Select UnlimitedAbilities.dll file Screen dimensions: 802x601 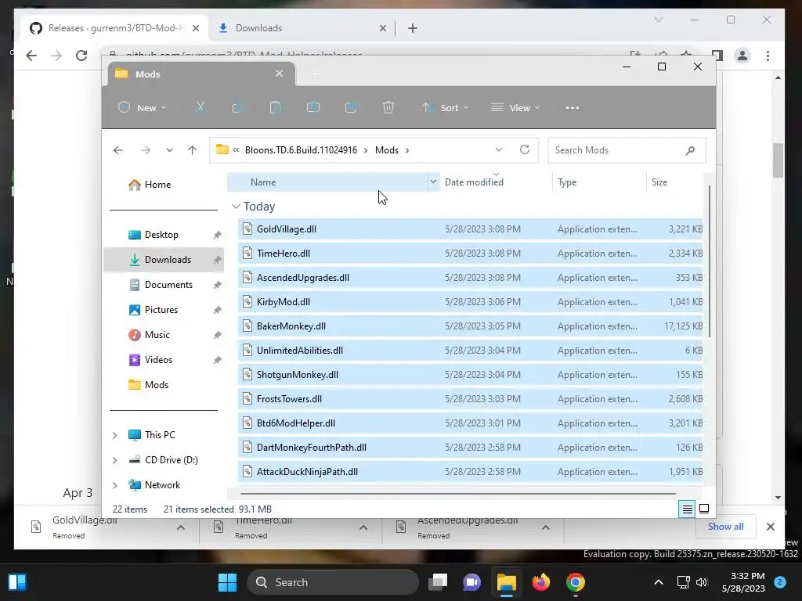tap(470, 351)
